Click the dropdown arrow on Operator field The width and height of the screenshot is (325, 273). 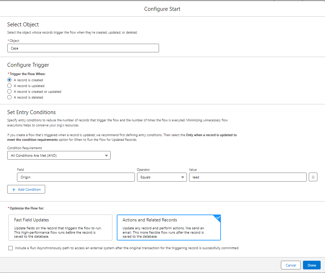[182, 177]
